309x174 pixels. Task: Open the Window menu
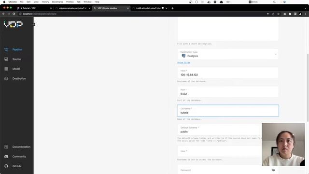87,2
